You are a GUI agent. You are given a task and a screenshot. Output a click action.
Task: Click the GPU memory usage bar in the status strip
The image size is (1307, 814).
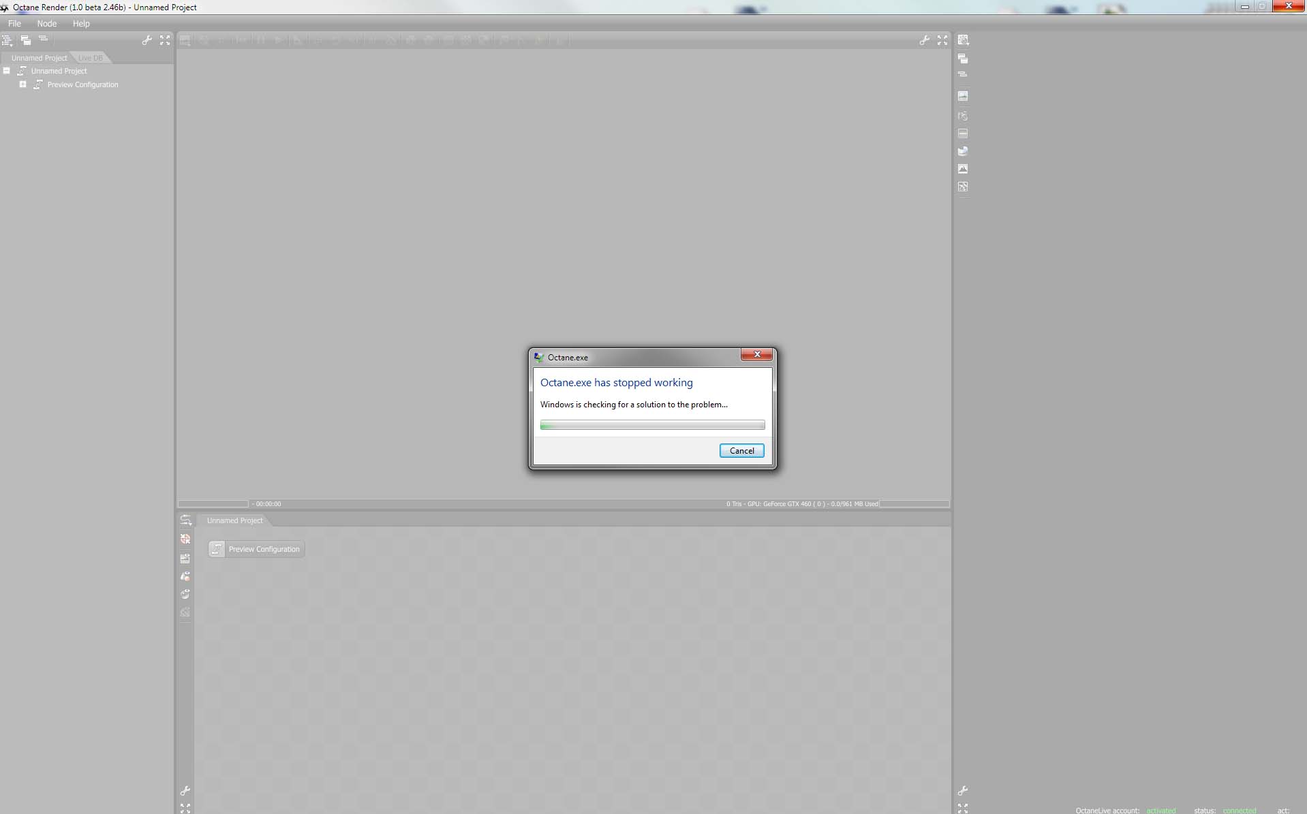tap(914, 504)
